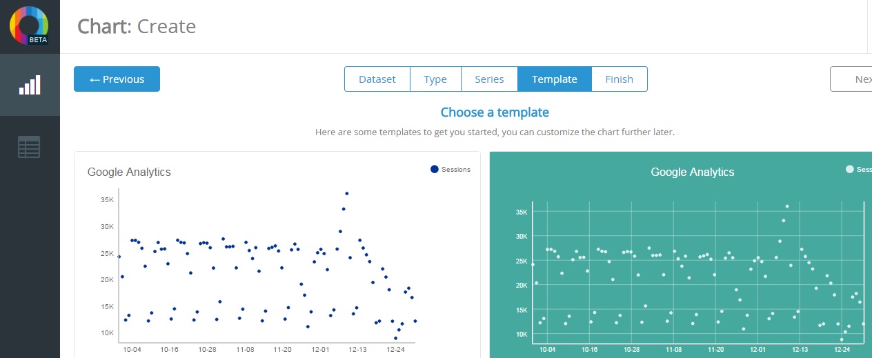Click the teal template's Google Analytics title
The height and width of the screenshot is (358, 872).
coord(693,172)
